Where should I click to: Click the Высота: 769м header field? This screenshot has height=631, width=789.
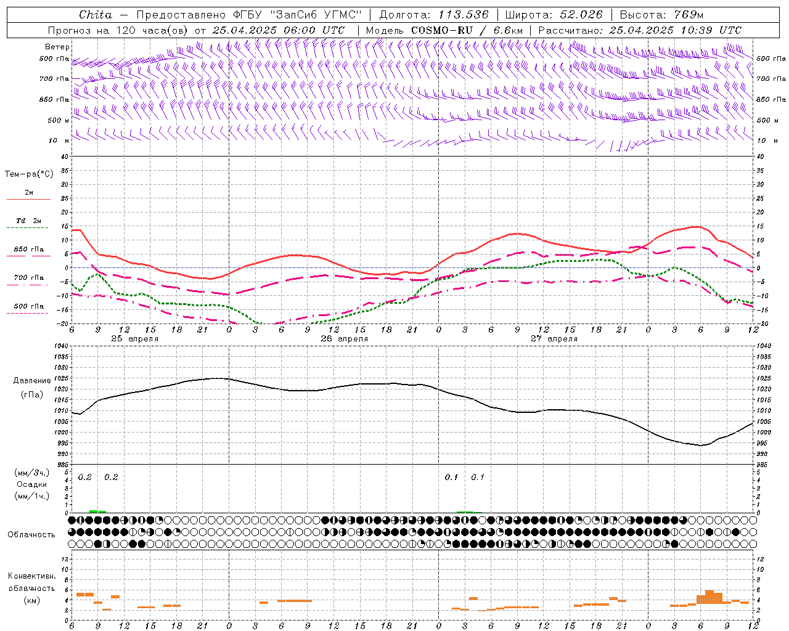tap(661, 15)
